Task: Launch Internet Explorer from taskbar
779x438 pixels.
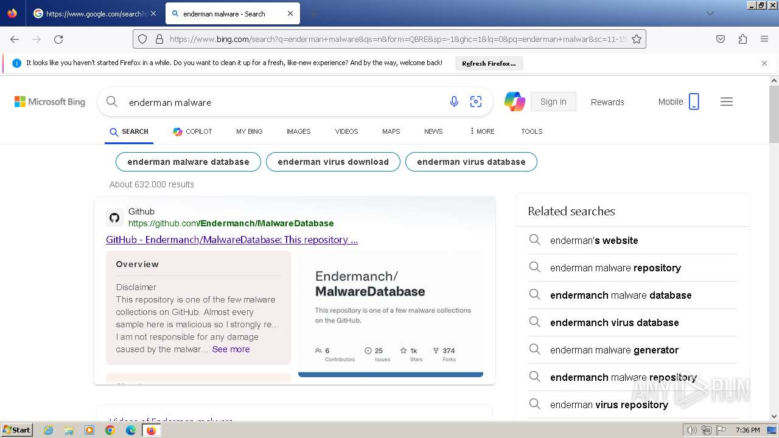Action: (x=49, y=430)
